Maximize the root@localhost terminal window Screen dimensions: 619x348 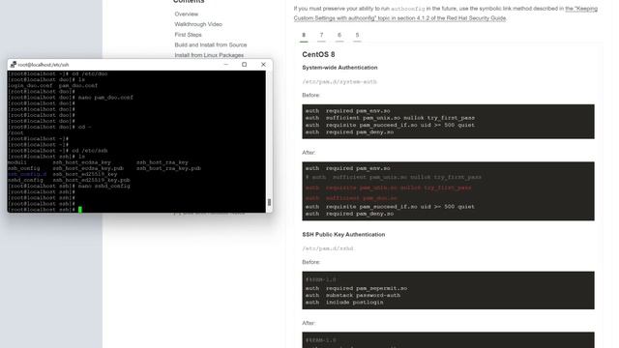(x=245, y=65)
